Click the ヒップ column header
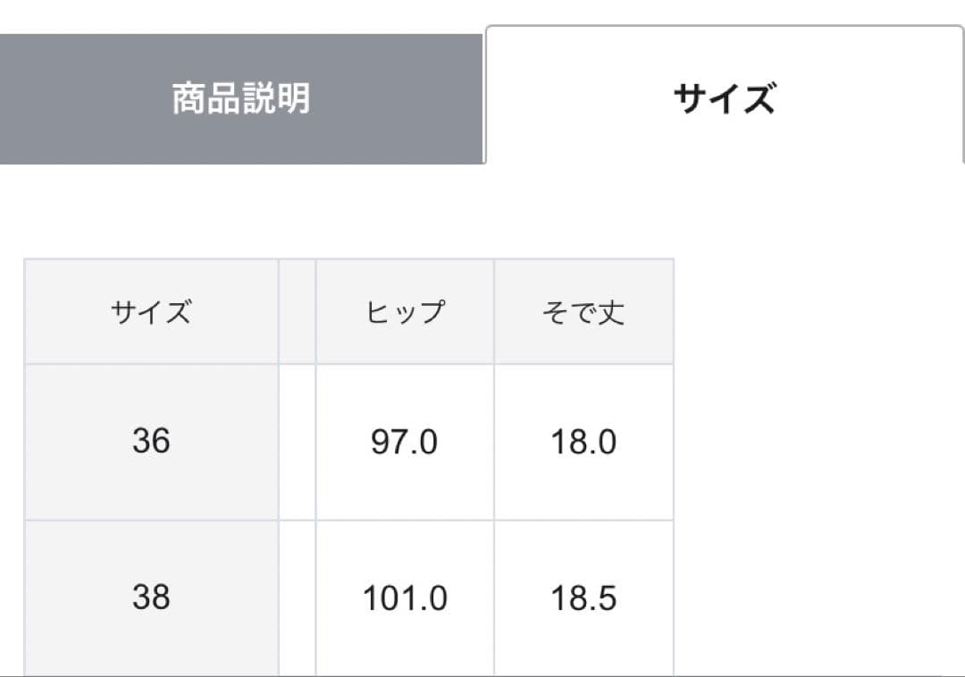965x677 pixels. 405,312
